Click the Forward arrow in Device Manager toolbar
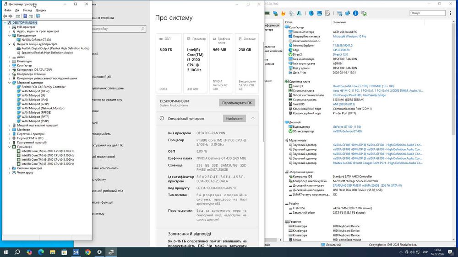458x257 pixels. coord(11,16)
